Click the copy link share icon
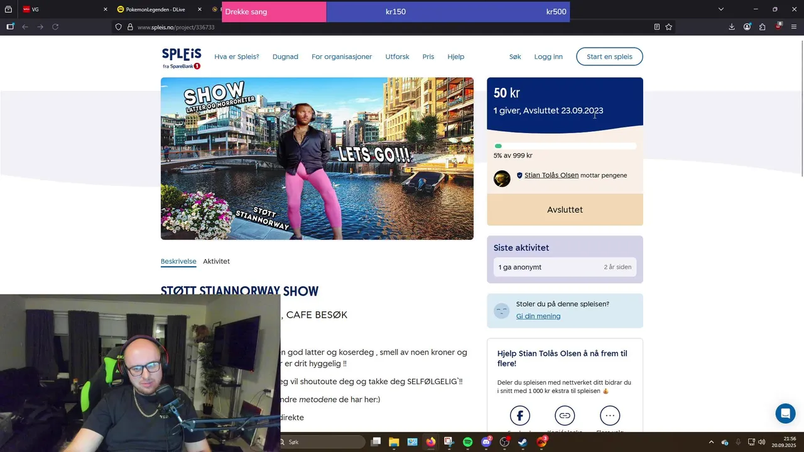804x452 pixels. [565, 416]
